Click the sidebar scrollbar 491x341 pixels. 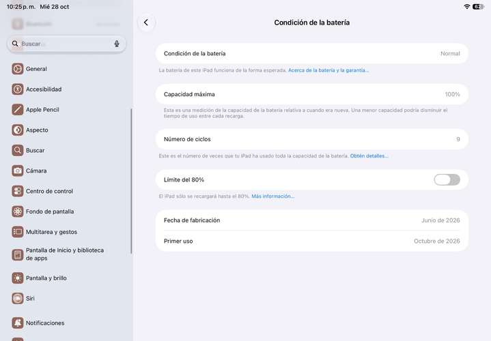pos(131,181)
